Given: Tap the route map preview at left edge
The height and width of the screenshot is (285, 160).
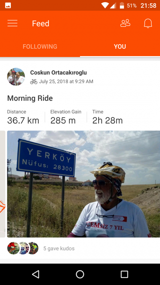Looking at the screenshot, I should coord(3,184).
